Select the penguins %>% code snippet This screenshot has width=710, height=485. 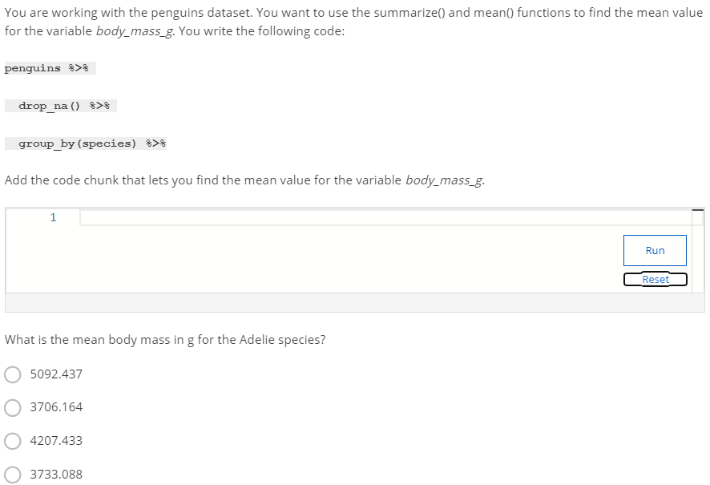pos(48,68)
